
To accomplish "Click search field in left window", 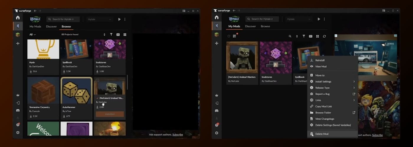I will (x=63, y=19).
